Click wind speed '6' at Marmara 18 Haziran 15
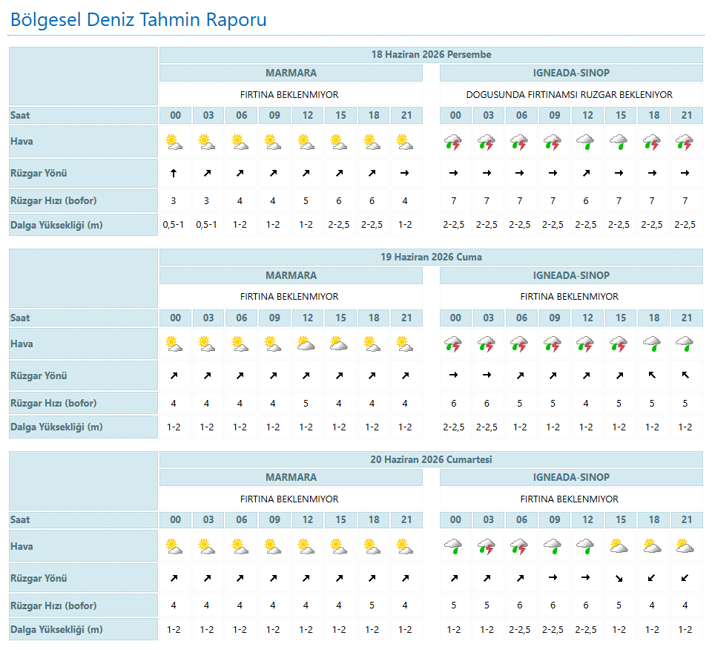Screen dimensions: 712x650 (339, 201)
